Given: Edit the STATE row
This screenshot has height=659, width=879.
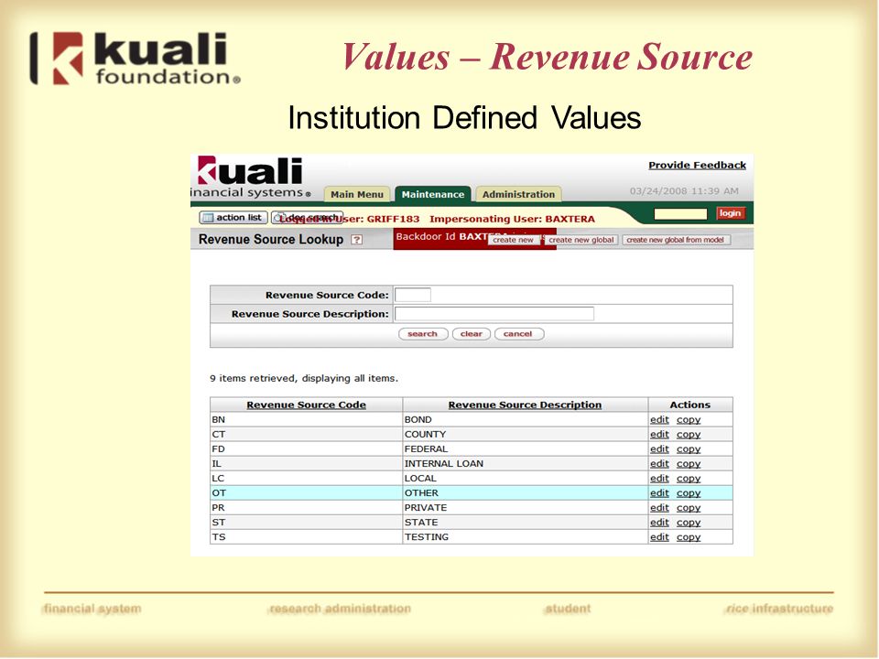Looking at the screenshot, I should click(x=659, y=522).
